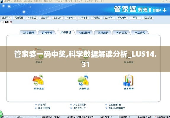This screenshot has width=170, height=118.
Task: Select the 导航图 document tab
Action: coord(6,22)
